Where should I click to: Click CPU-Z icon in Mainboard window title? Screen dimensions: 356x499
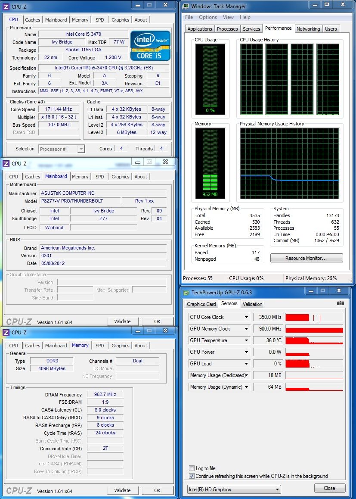tap(6, 164)
